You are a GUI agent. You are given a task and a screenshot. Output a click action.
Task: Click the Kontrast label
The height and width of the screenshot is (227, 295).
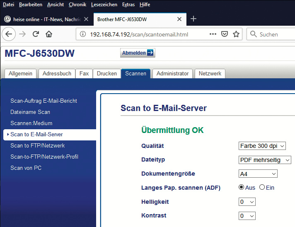[154, 215]
